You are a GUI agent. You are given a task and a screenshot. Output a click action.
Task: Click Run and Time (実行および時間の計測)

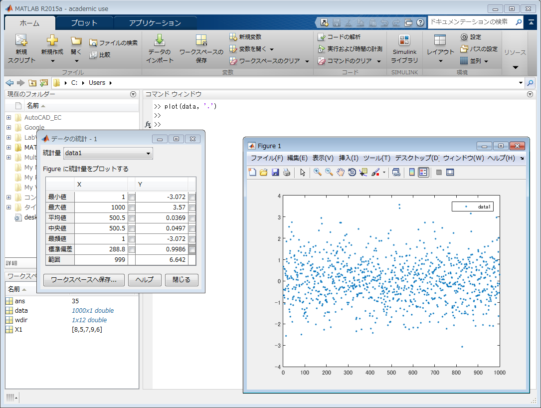350,49
